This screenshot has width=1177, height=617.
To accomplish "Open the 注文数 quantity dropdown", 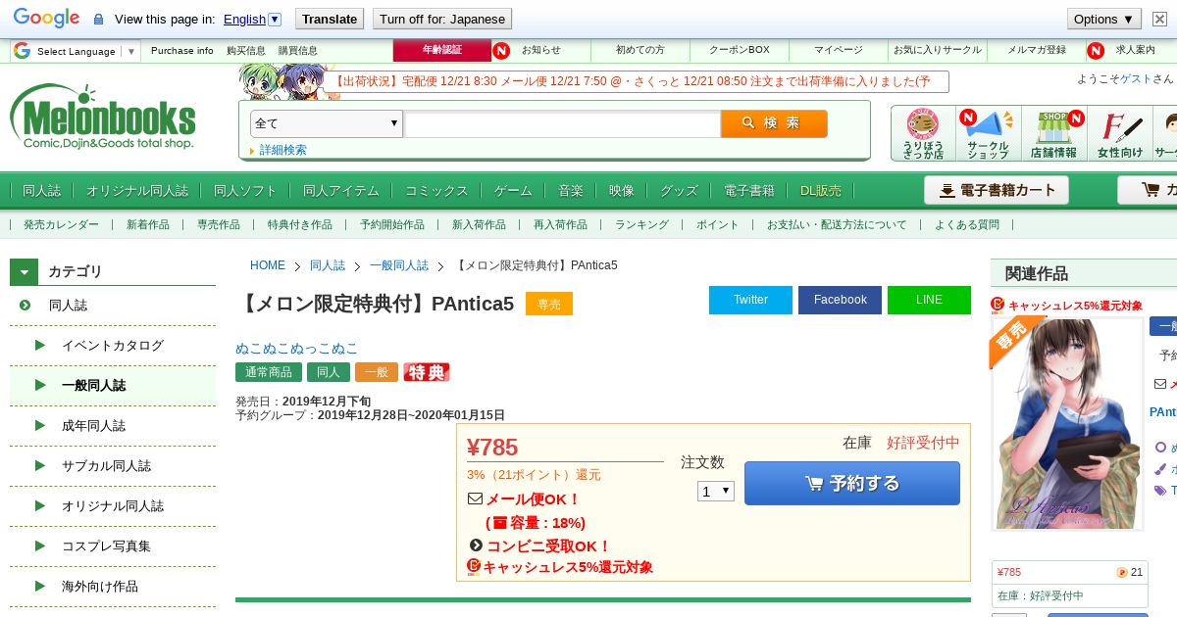I will 716,491.
